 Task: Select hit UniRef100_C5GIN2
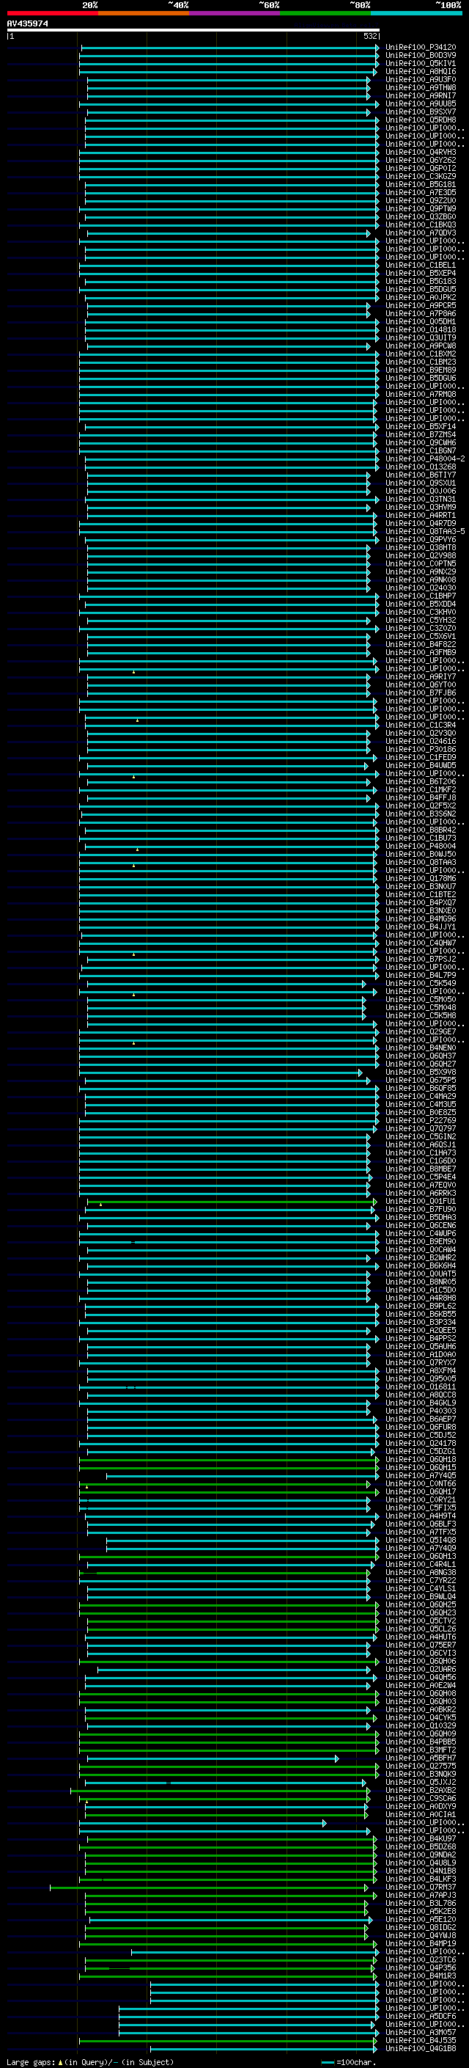[x=420, y=1136]
